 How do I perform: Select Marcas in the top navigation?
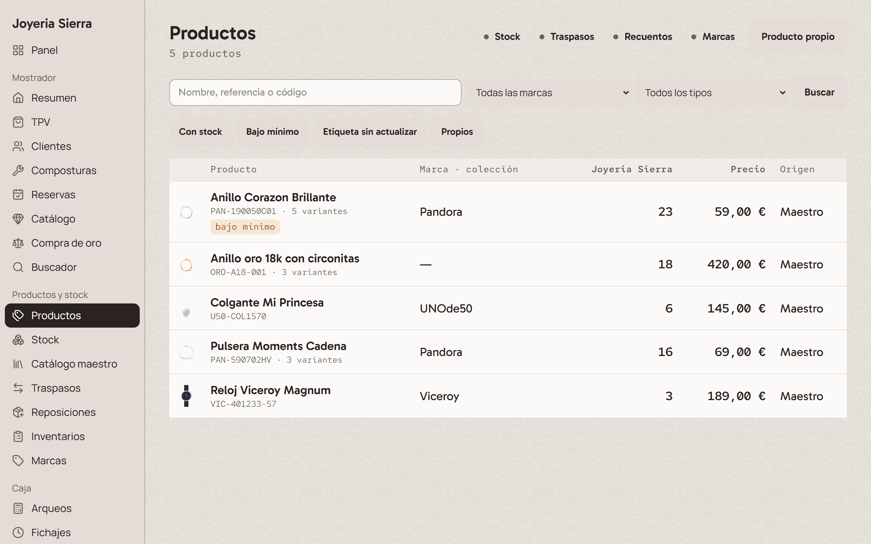click(x=713, y=37)
